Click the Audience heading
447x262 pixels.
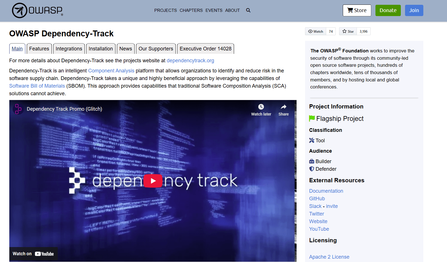pos(321,151)
